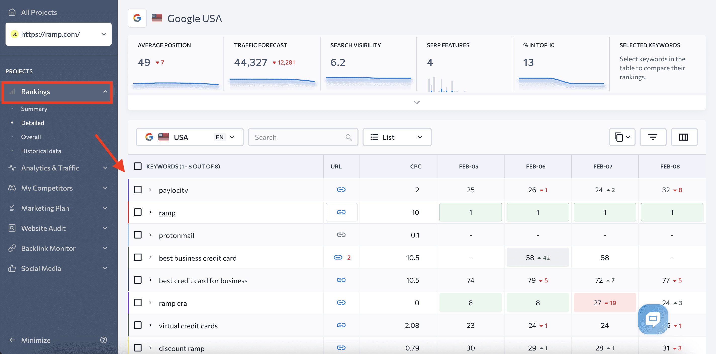Viewport: 716px width, 354px height.
Task: Click the All Projects button
Action: (x=39, y=11)
